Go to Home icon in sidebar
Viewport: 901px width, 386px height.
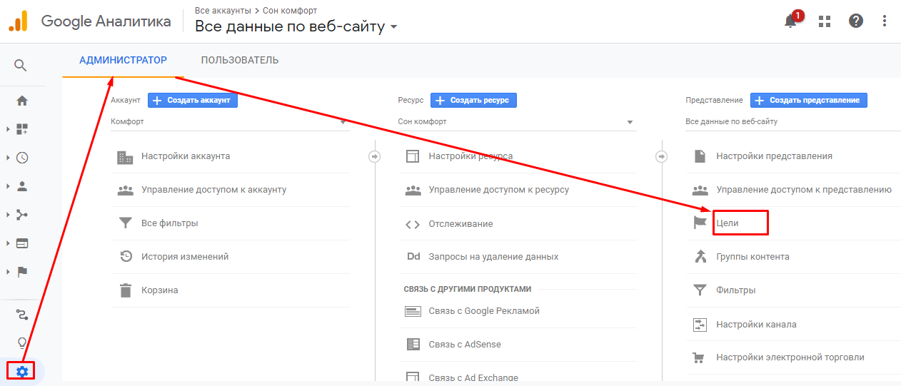pyautogui.click(x=21, y=101)
